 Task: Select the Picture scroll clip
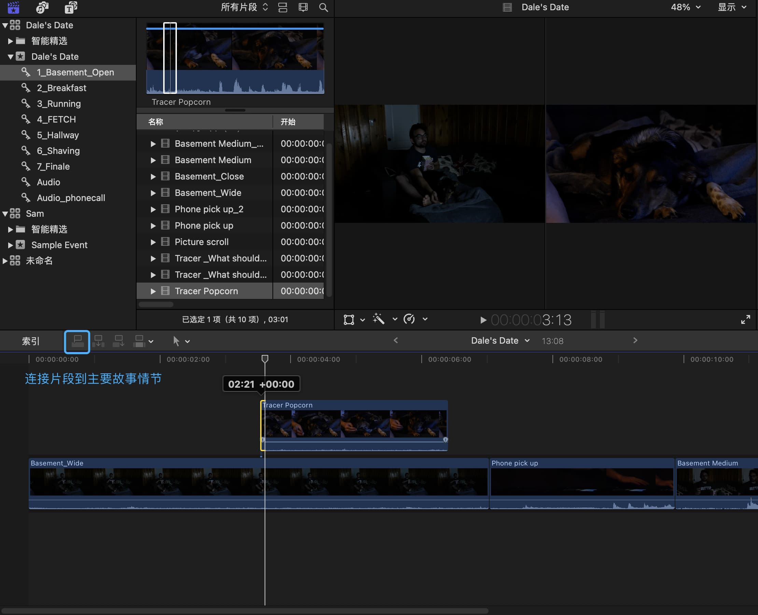[x=230, y=242]
